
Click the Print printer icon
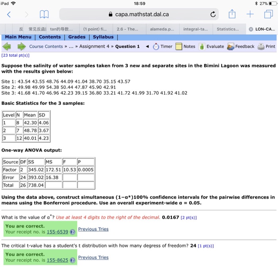point(261,46)
